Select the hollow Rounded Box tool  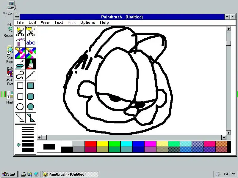click(20, 96)
